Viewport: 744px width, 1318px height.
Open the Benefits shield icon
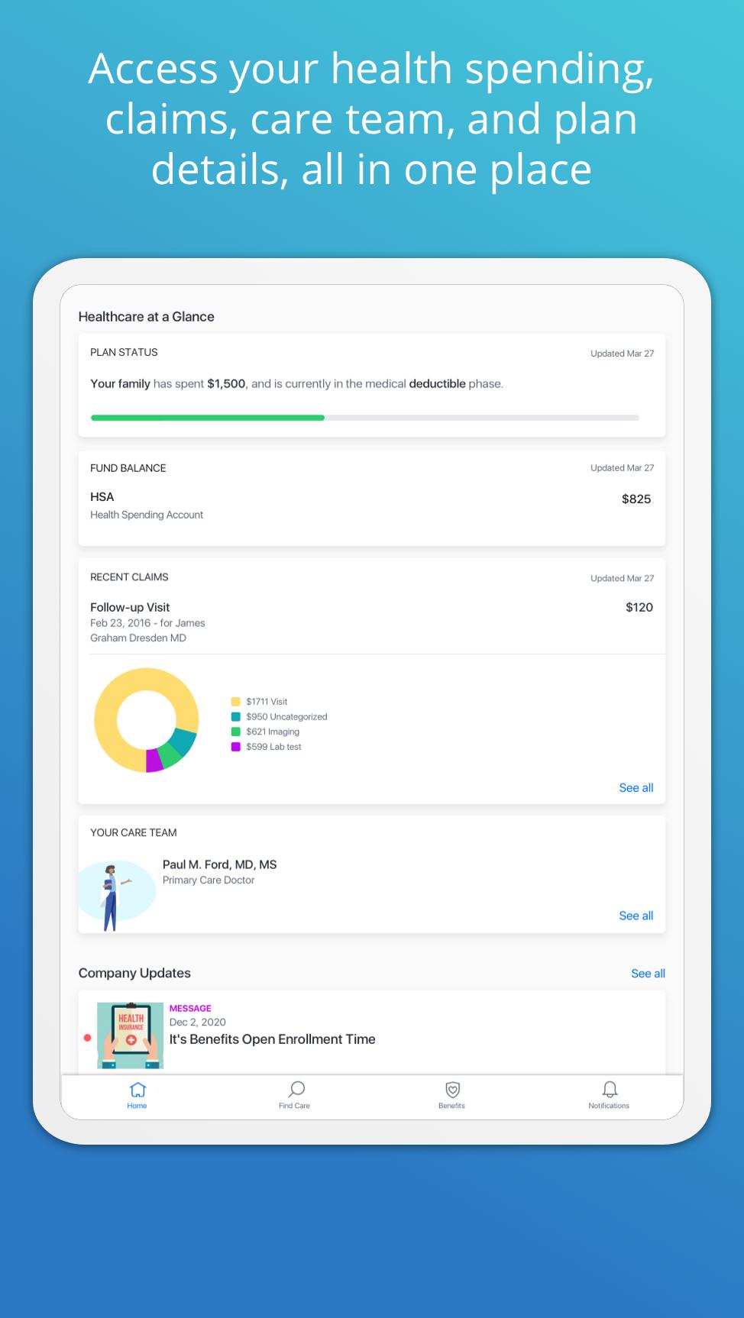click(452, 1090)
